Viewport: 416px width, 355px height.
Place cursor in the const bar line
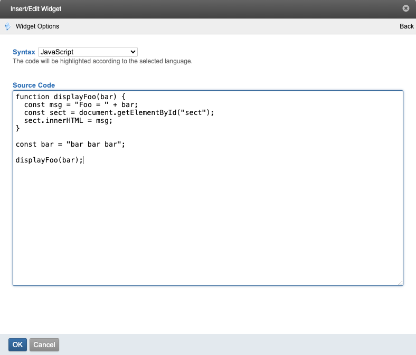point(70,145)
